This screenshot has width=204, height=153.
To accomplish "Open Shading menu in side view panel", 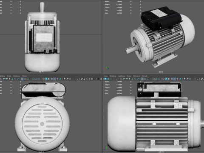I will click(x=113, y=76).
